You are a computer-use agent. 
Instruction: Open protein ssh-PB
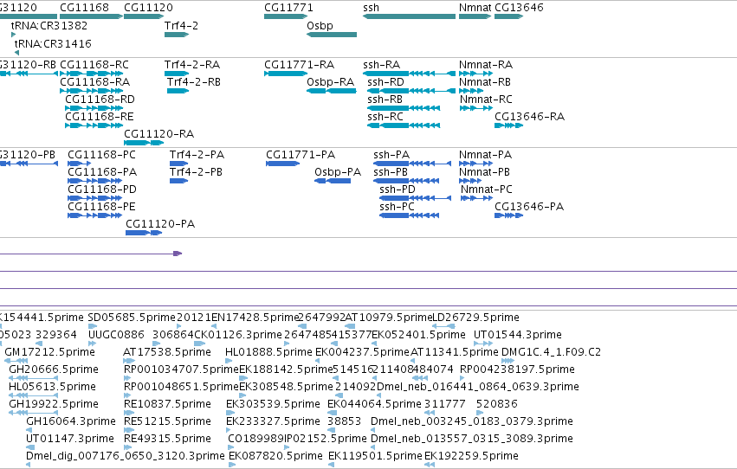[x=391, y=172]
